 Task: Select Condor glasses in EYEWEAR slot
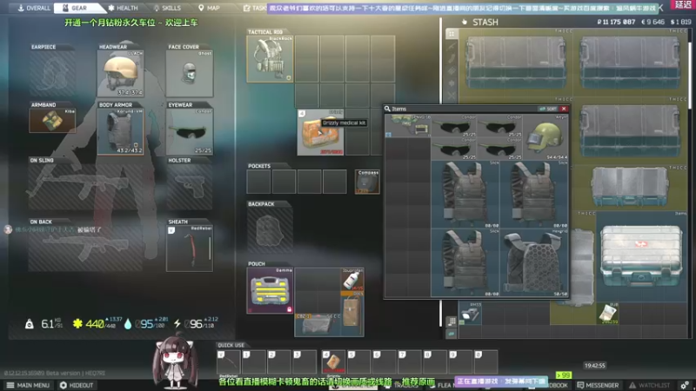[x=190, y=131]
